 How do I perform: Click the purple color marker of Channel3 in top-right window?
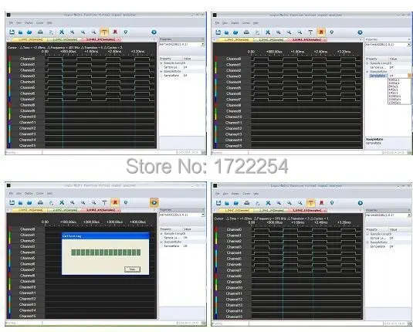pyautogui.click(x=216, y=76)
